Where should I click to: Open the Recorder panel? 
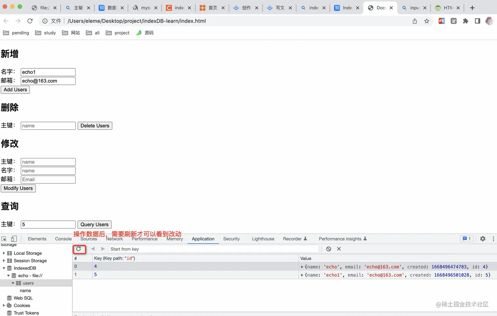[x=295, y=239]
